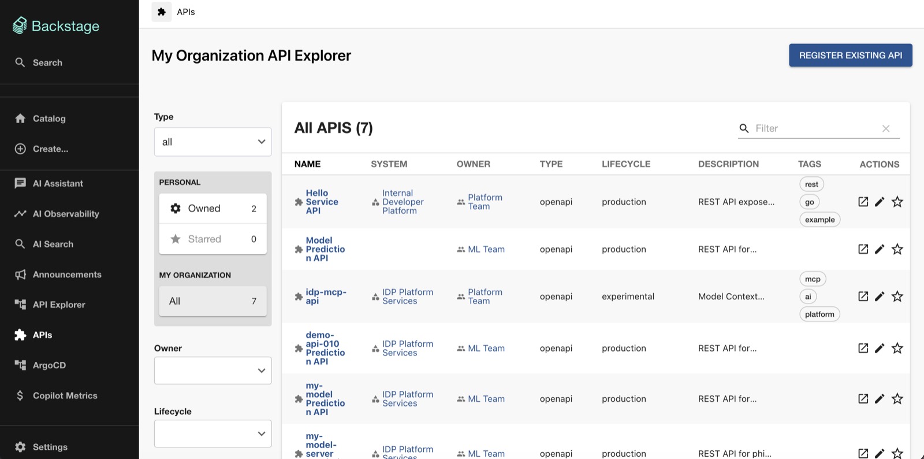
Task: Click the search magnifier in the Filter field
Action: pos(744,128)
